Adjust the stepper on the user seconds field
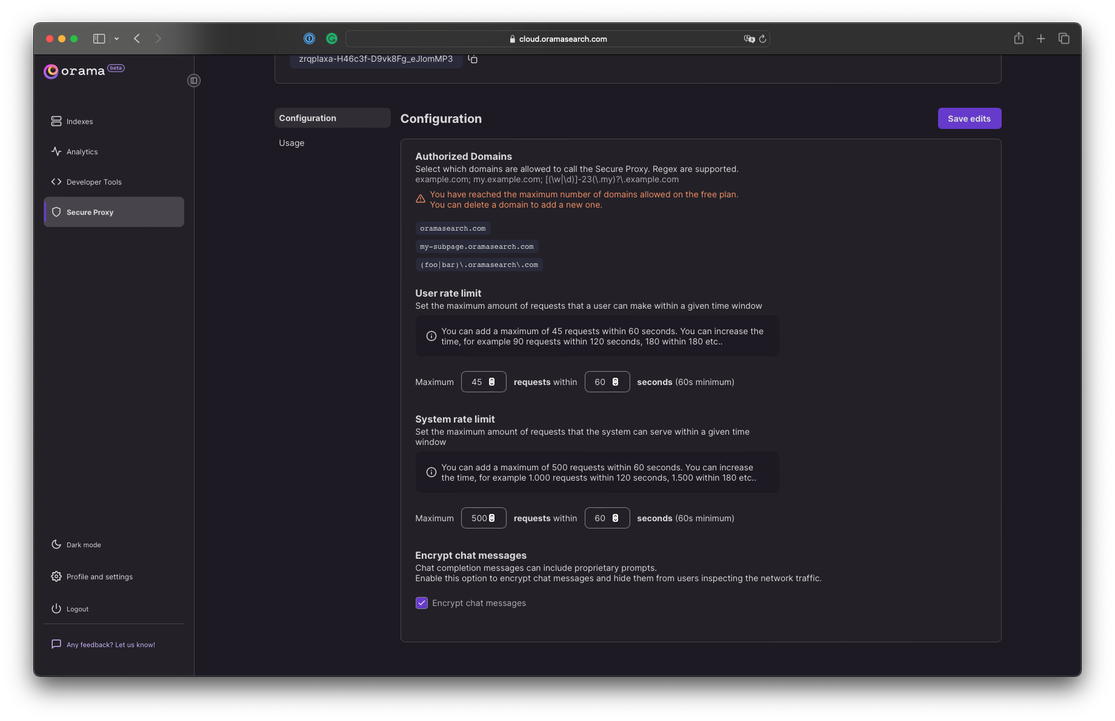Viewport: 1115px width, 721px height. pos(616,382)
